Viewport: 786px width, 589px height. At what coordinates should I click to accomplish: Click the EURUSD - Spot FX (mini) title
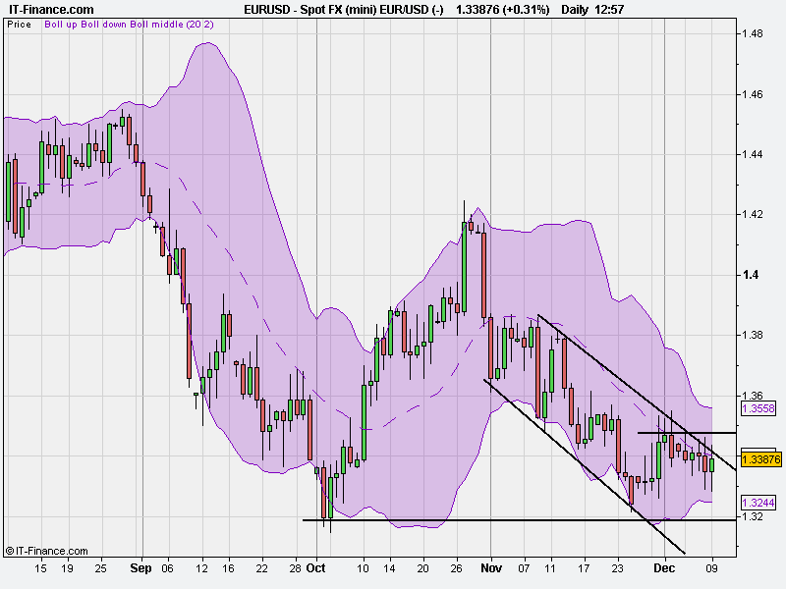[343, 10]
